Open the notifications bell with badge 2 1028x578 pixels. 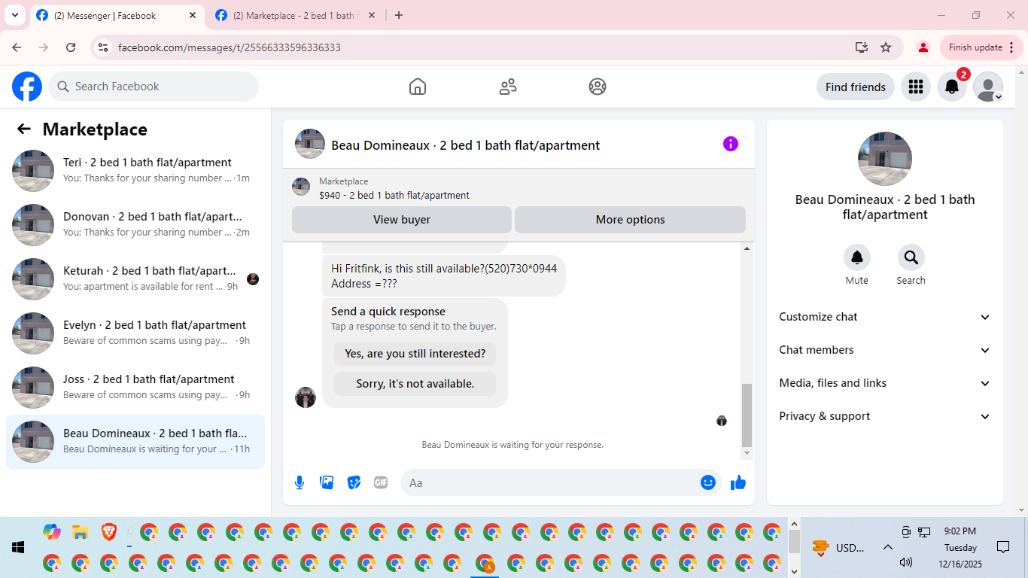click(952, 87)
